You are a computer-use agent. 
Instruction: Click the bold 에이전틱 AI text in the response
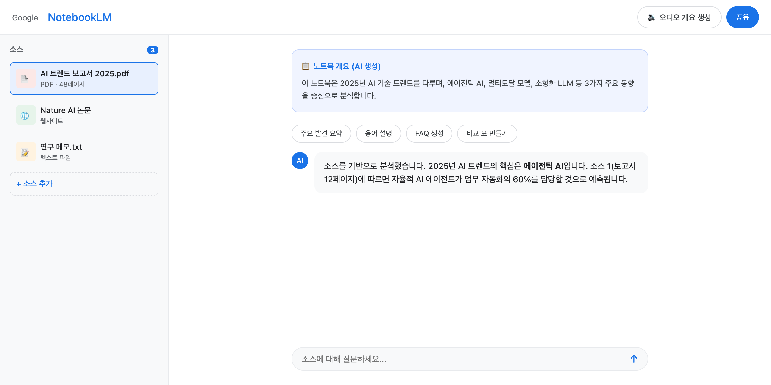click(x=544, y=166)
